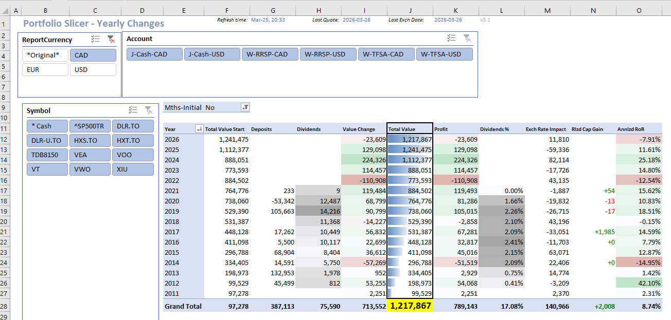Viewport: 671px width, 320px height.
Task: Click multi-select icon in Account slicer
Action: coord(451,38)
